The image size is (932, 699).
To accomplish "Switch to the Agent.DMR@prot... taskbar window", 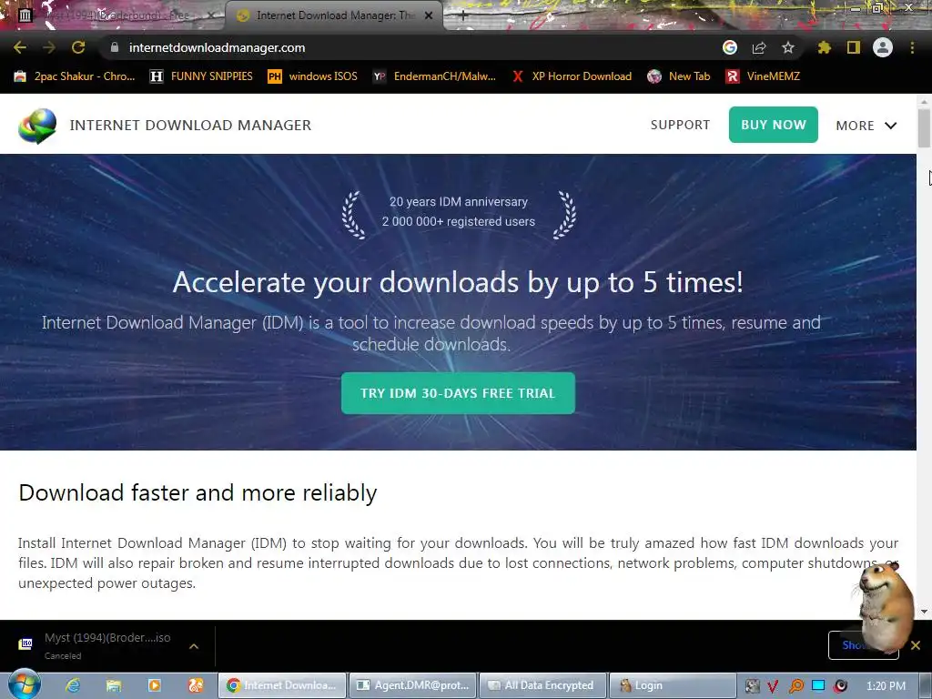I will pos(412,685).
